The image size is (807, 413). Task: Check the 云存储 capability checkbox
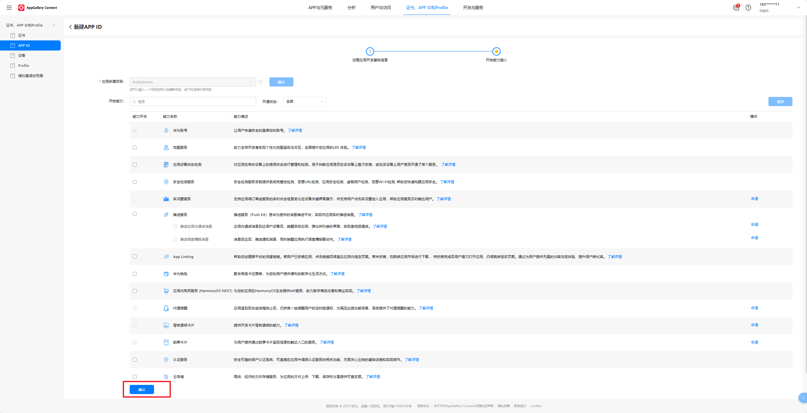[135, 377]
